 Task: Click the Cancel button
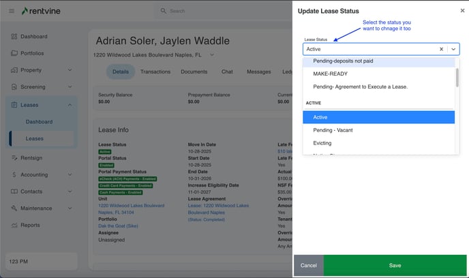pyautogui.click(x=308, y=265)
